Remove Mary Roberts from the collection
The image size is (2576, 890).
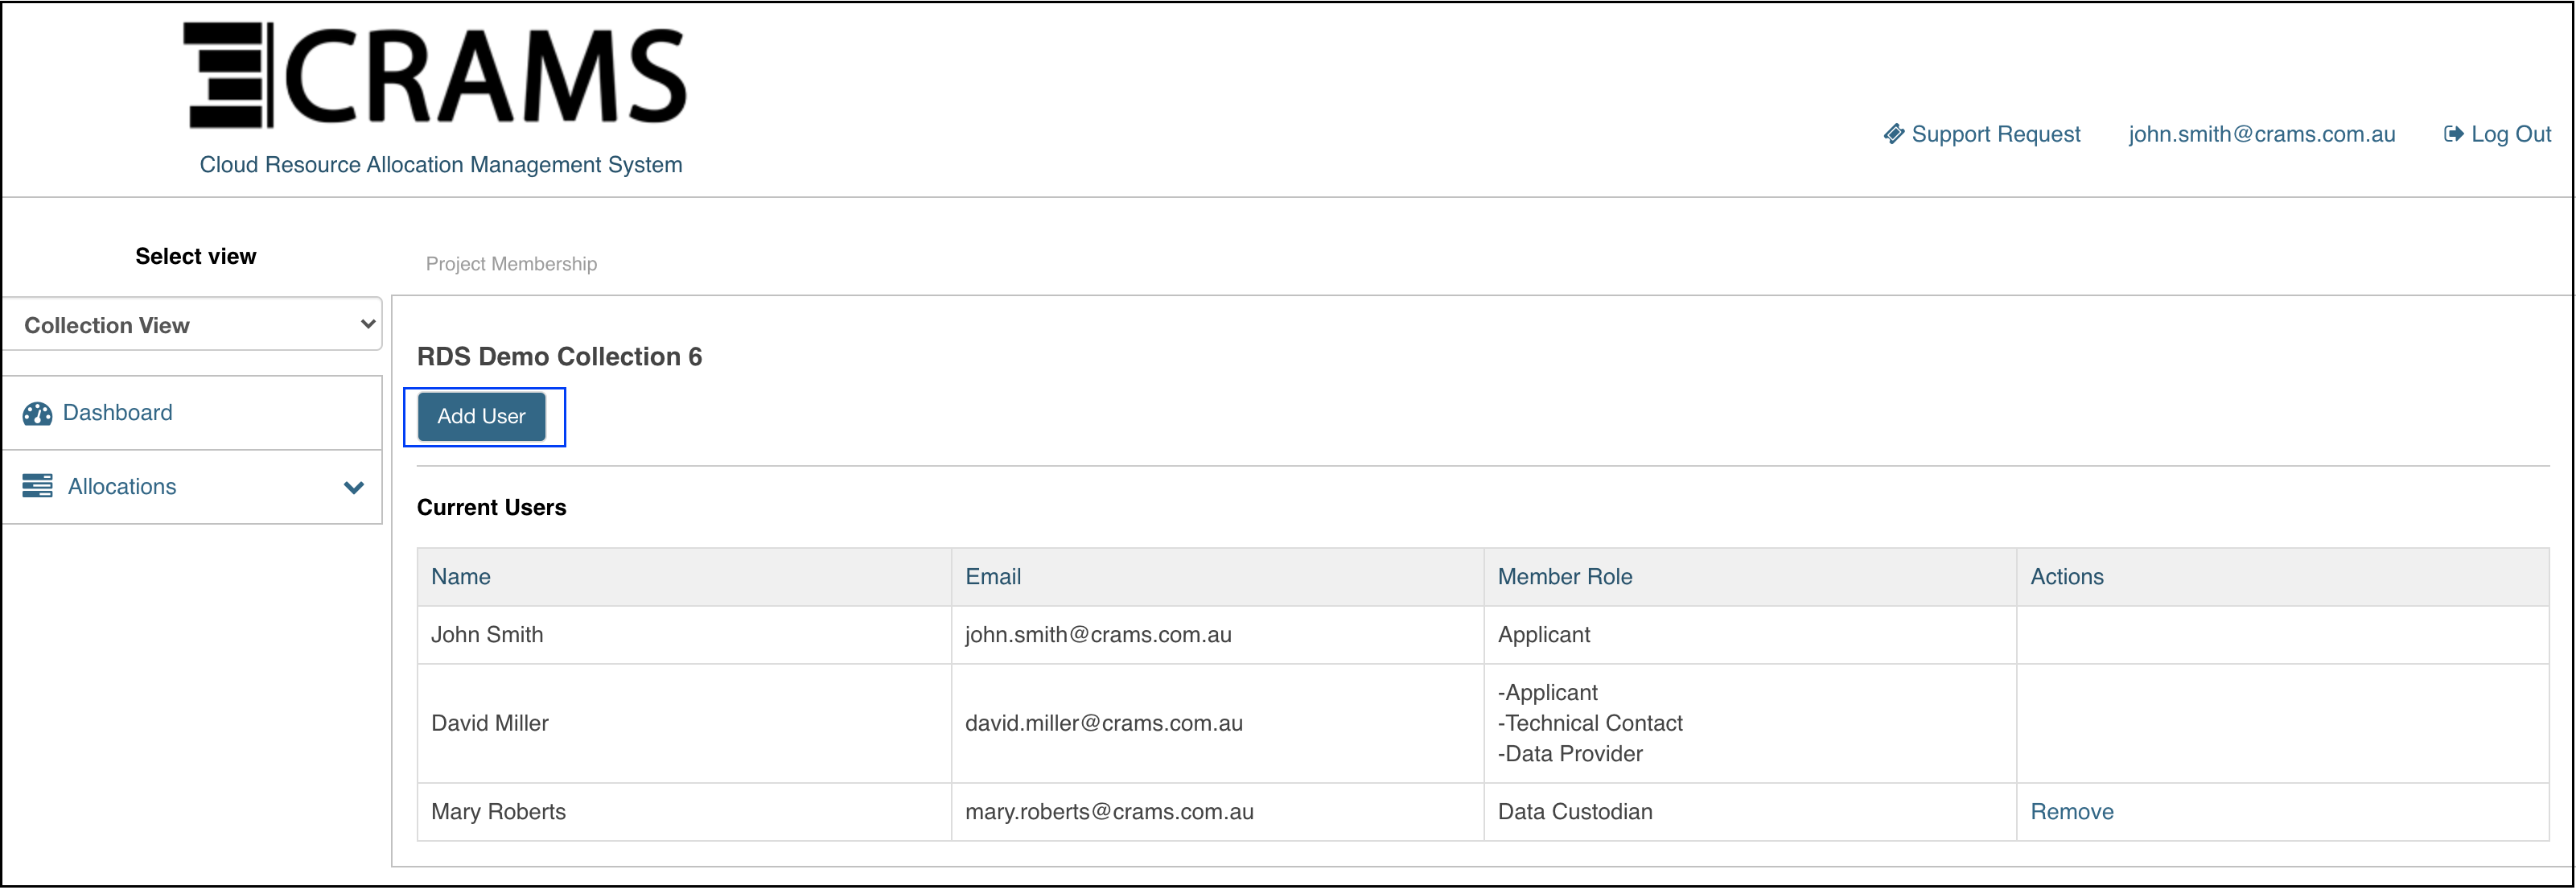[2071, 812]
